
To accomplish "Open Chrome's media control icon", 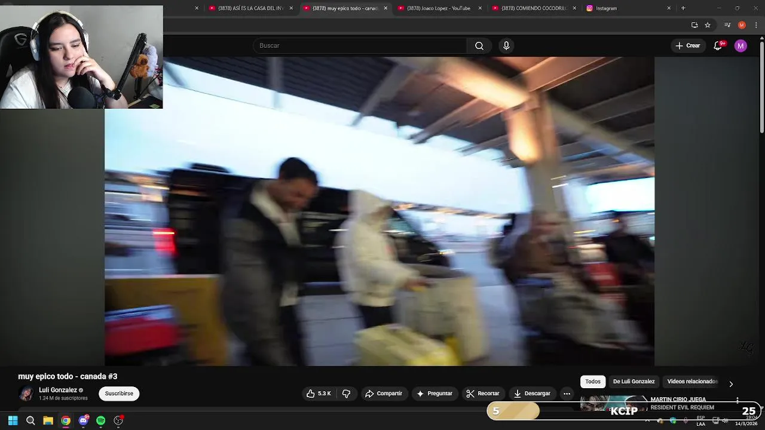I will 727,25.
